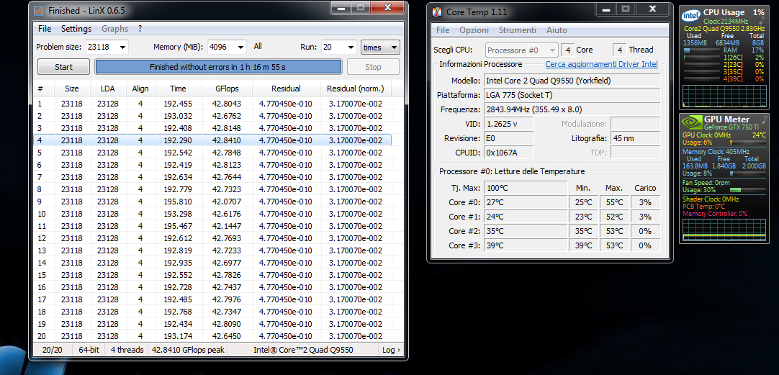The height and width of the screenshot is (375, 779).
Task: Click the 20/20 status bar entry
Action: click(52, 350)
